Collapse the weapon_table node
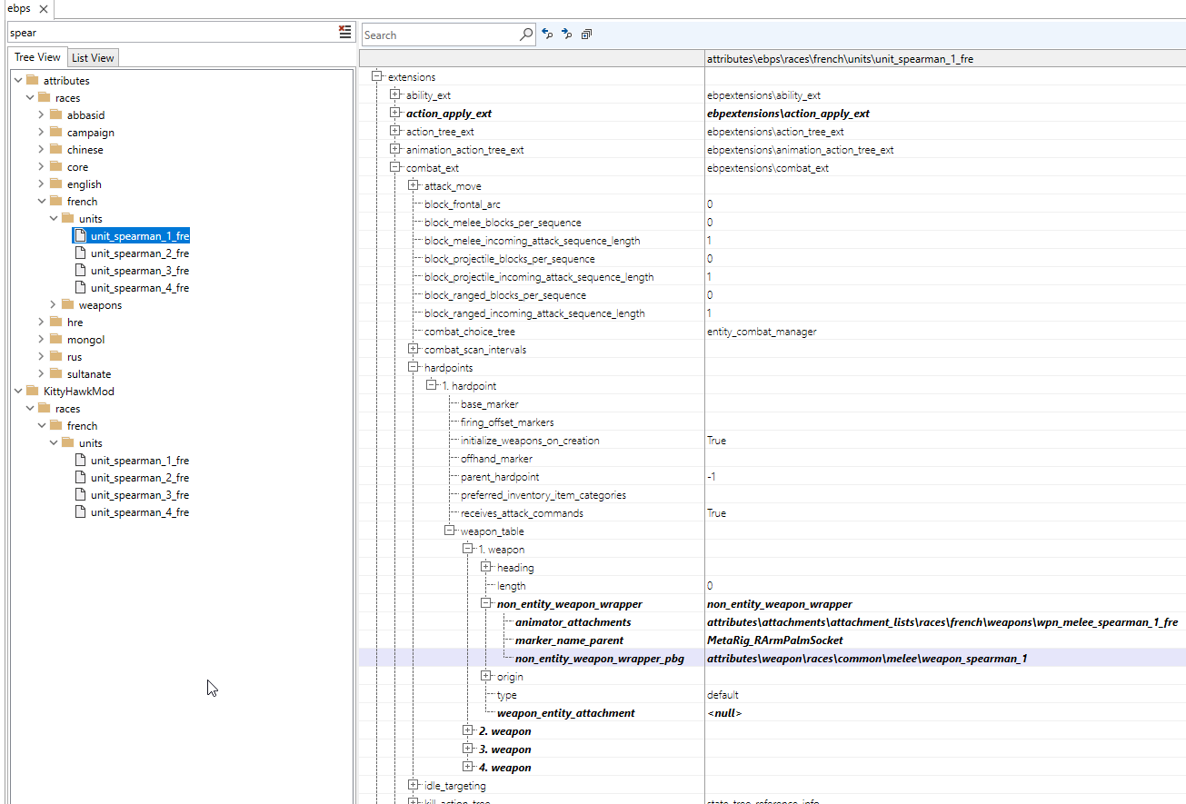 coord(450,531)
